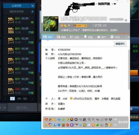Click the 智能筛选战绩 filter label
Viewport: 139px width, 135px height.
(16, 12)
